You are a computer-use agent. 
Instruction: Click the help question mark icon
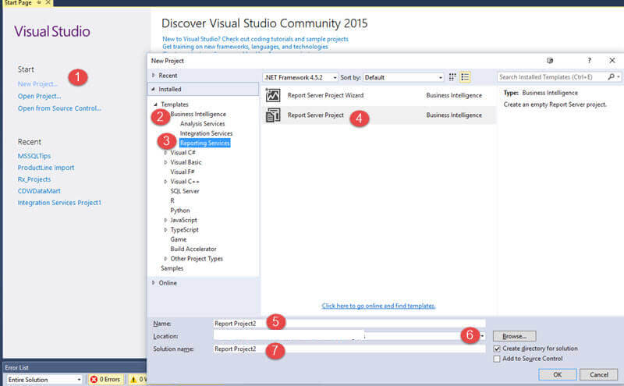pos(589,60)
